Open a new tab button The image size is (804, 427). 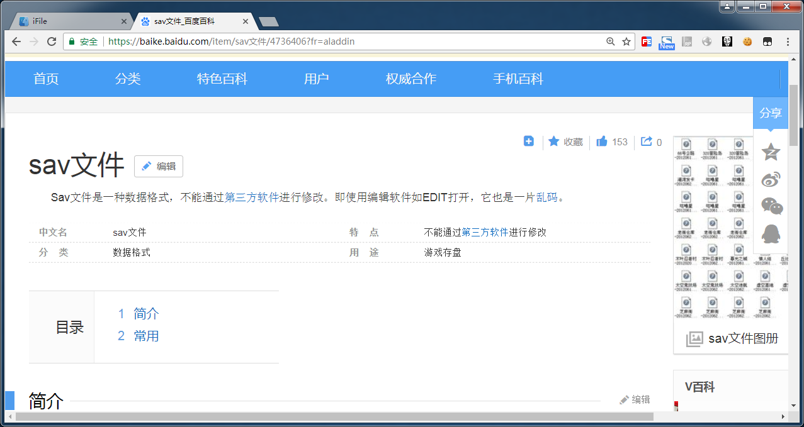click(269, 22)
